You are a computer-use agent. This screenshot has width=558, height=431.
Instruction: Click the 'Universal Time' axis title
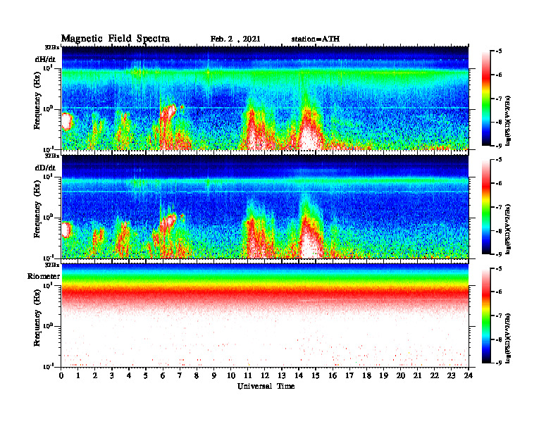tap(266, 386)
